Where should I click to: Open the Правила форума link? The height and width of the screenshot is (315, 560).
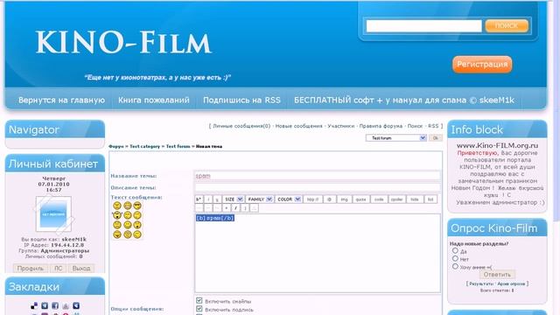[381, 126]
